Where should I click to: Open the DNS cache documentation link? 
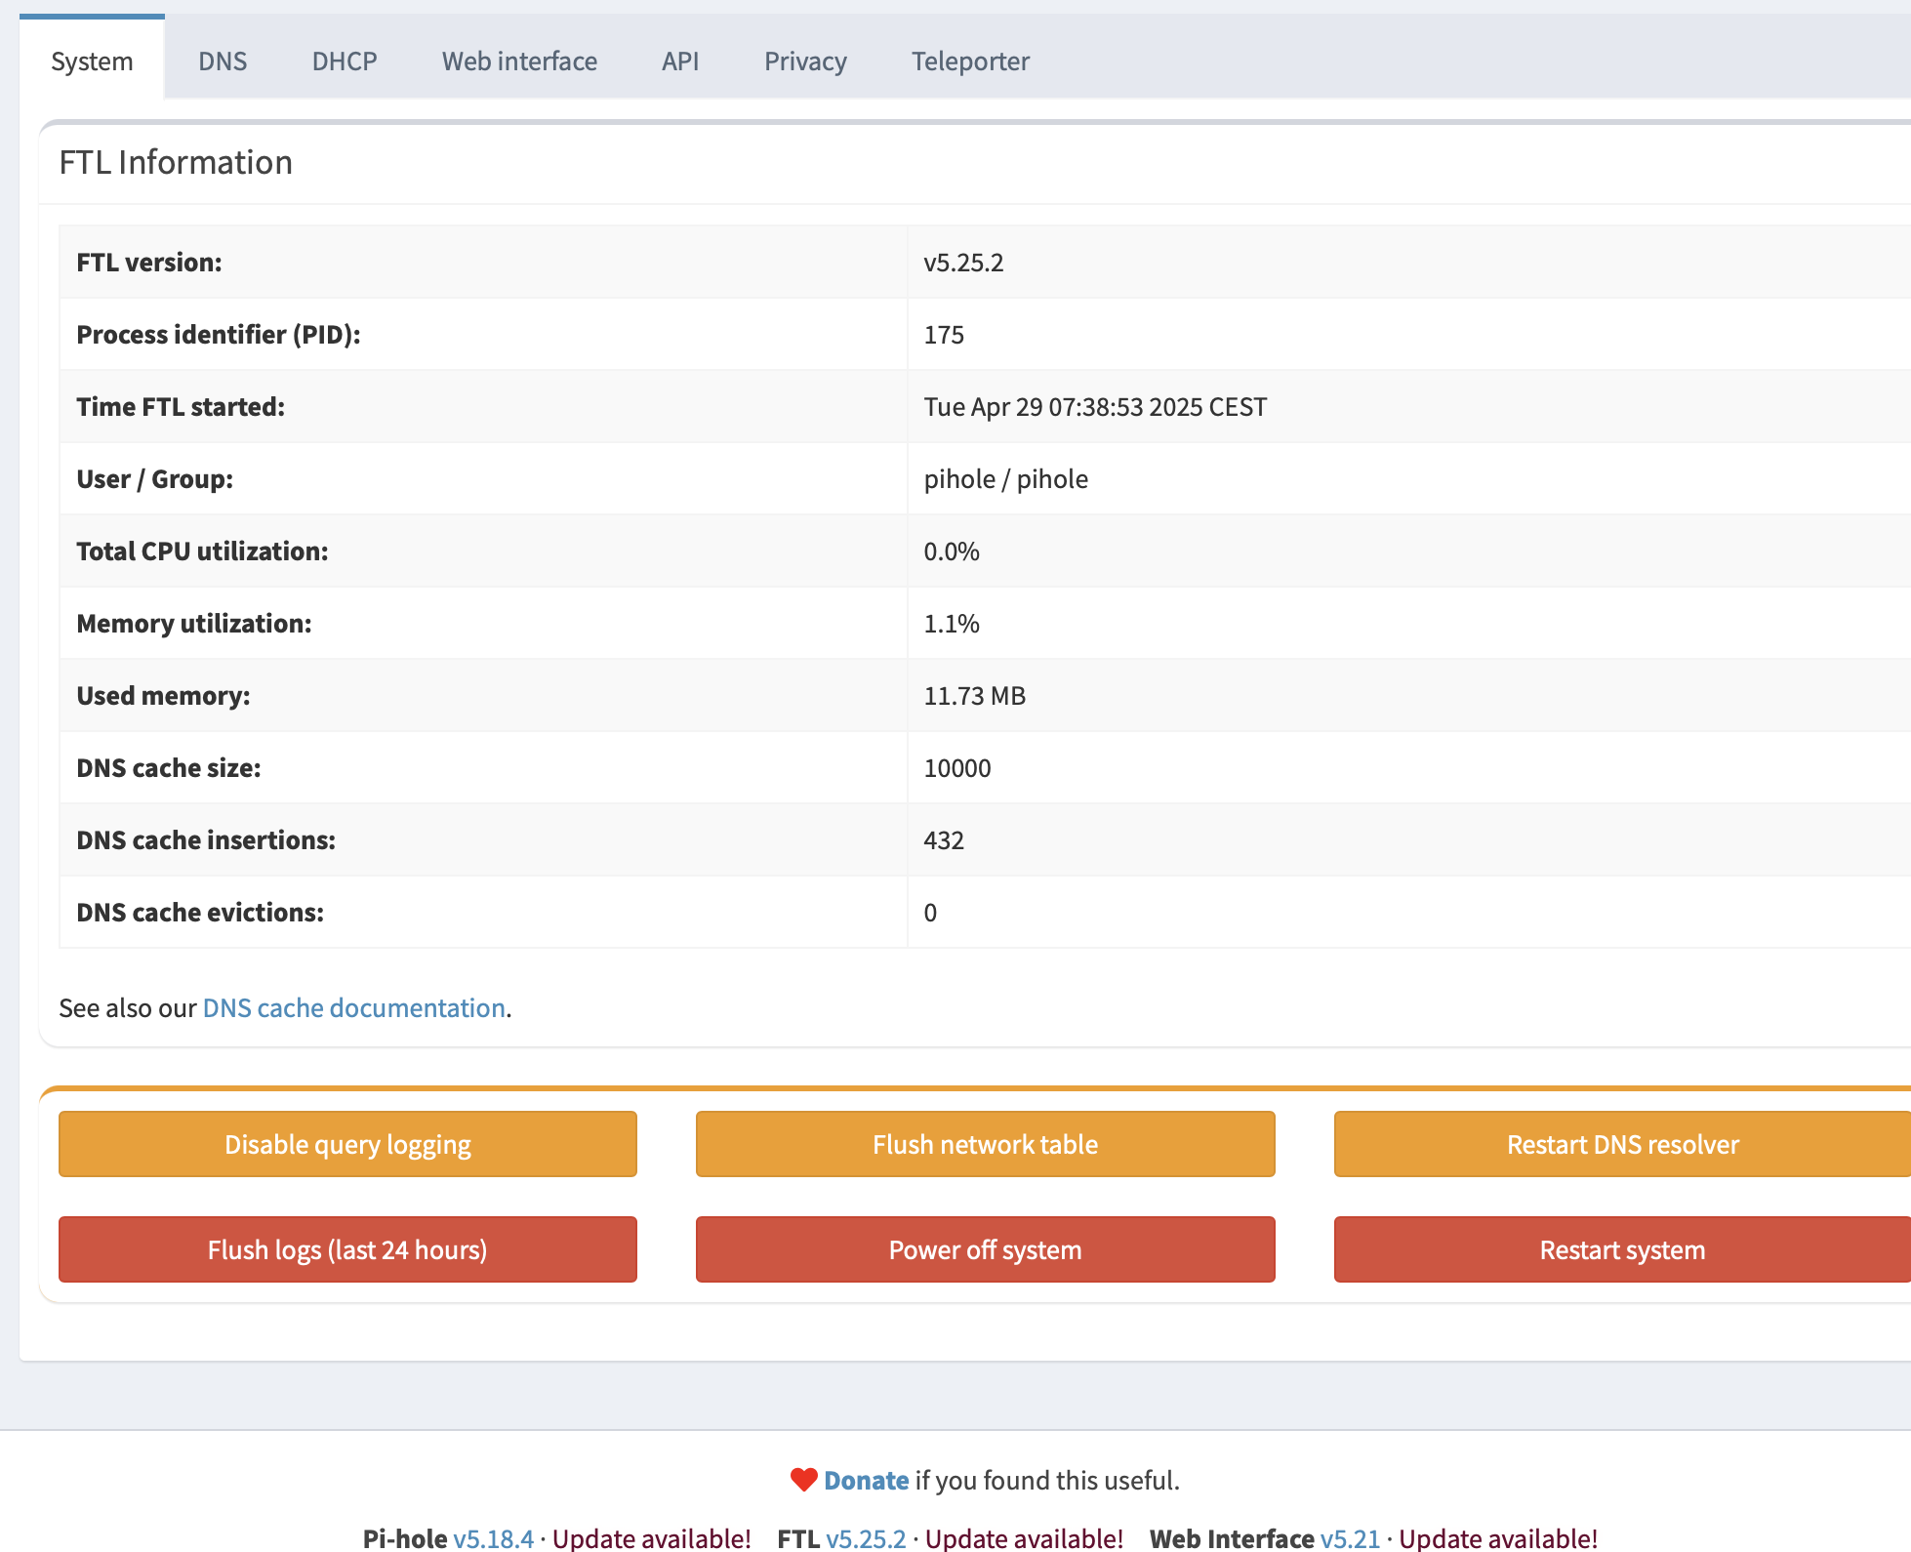point(353,1007)
